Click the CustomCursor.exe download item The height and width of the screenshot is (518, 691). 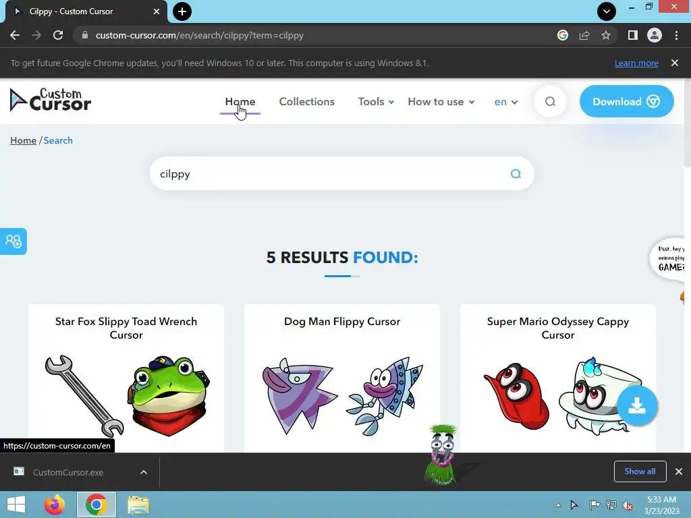pos(68,472)
